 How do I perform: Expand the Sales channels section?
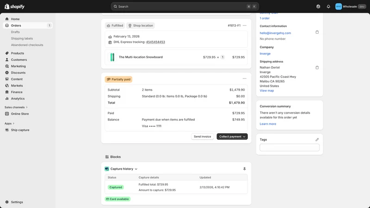(16, 107)
